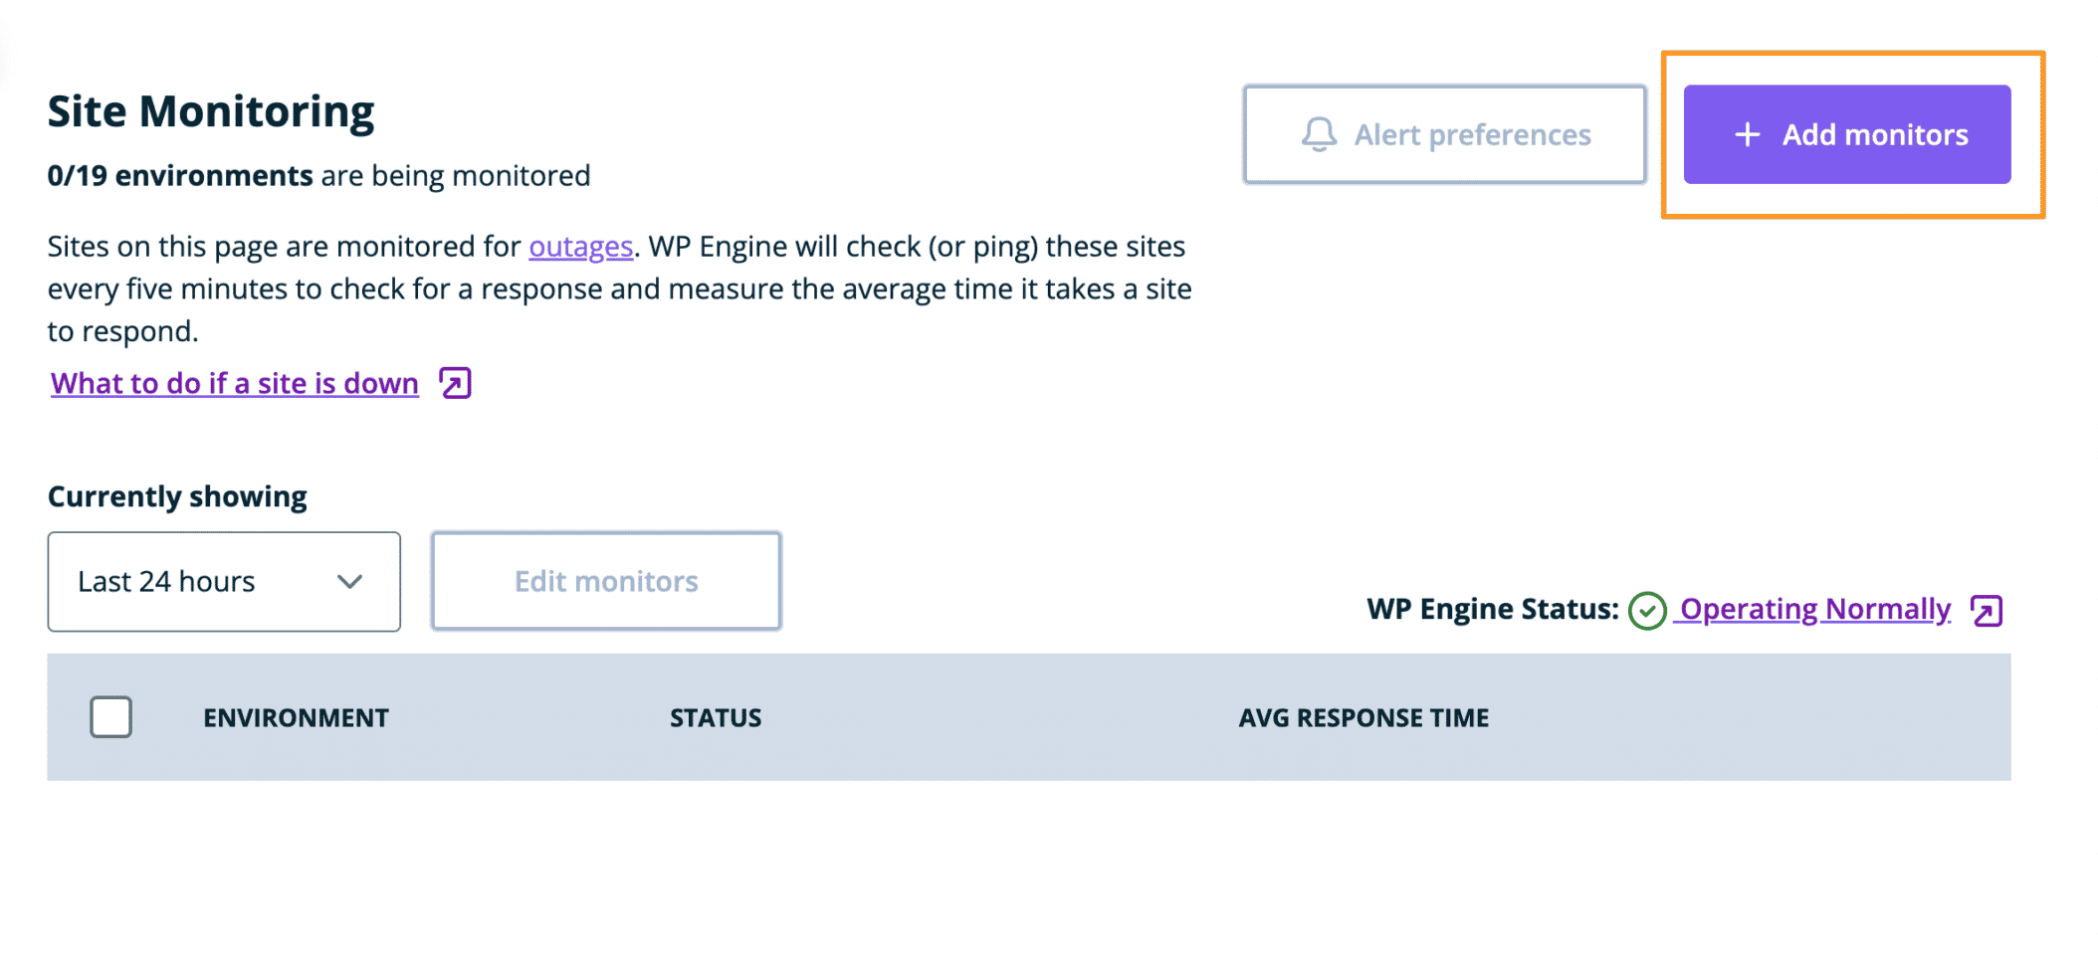Click the Alert preferences button

[1444, 134]
